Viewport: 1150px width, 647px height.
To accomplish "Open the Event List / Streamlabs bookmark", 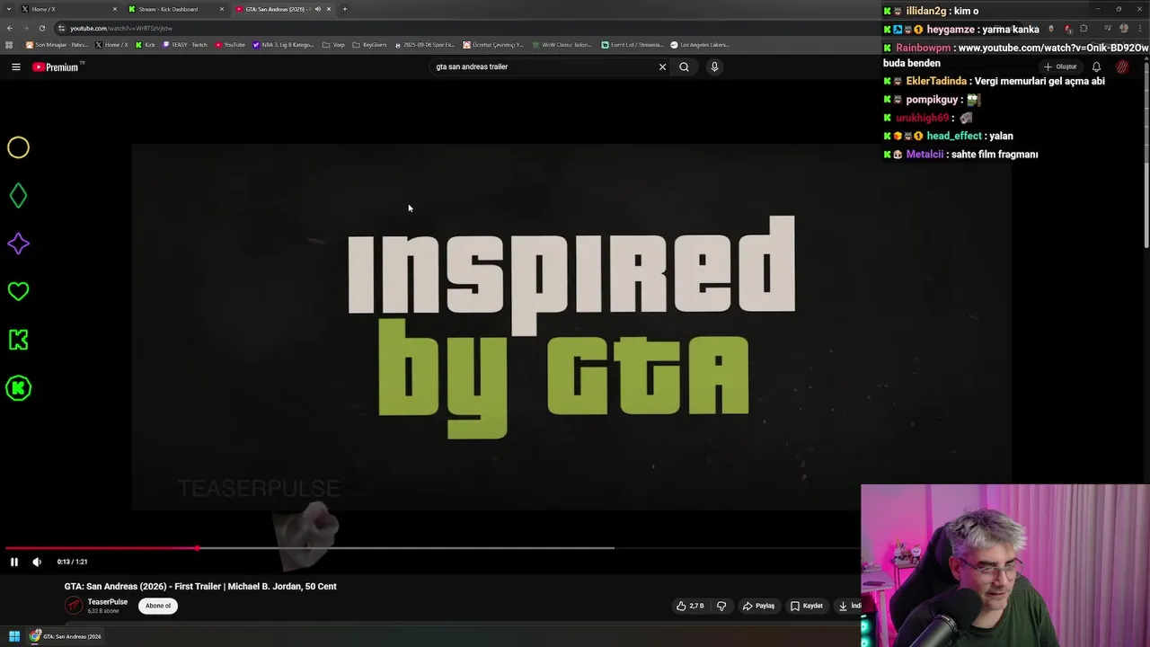I will [x=632, y=44].
